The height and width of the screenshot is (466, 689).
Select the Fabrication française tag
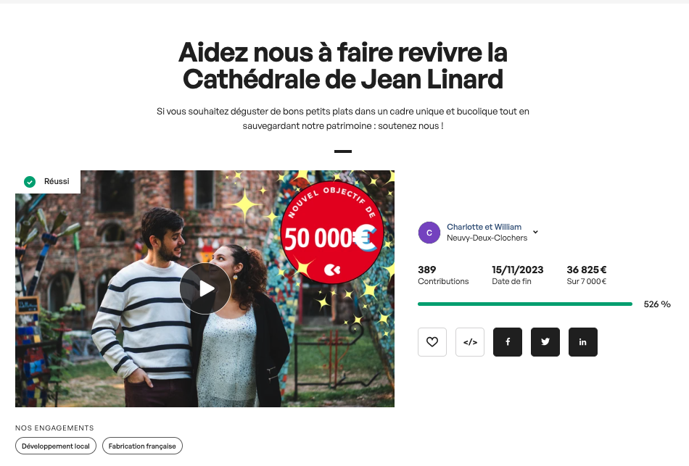click(x=142, y=446)
